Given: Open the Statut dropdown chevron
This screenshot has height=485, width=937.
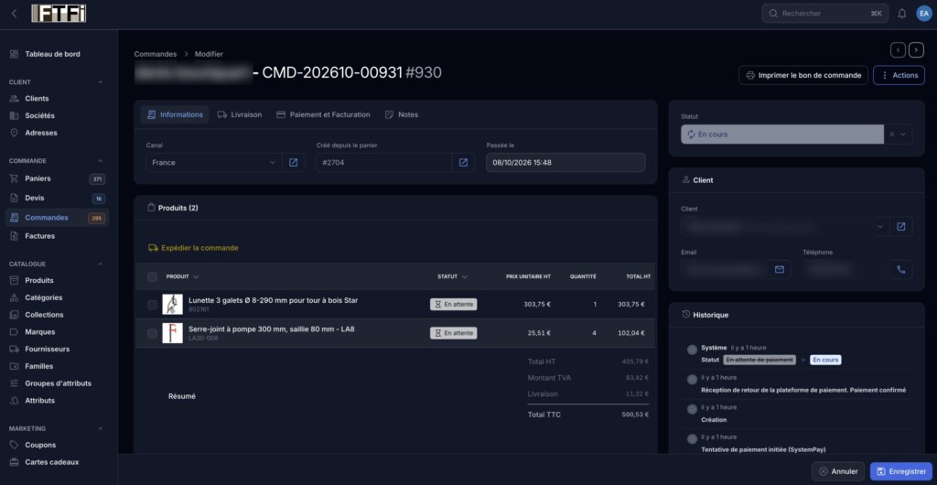Looking at the screenshot, I should click(x=903, y=135).
